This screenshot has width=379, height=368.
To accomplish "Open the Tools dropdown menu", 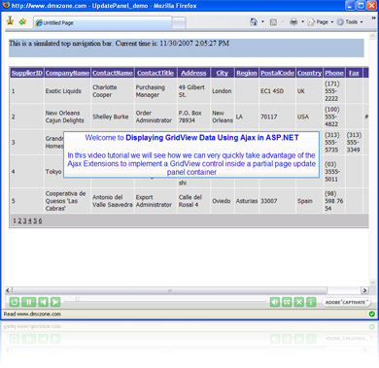I will coord(350,22).
